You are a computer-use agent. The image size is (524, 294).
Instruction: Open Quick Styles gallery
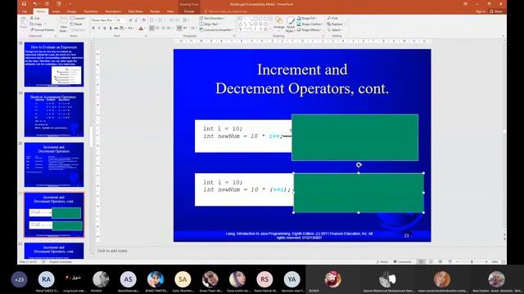(x=291, y=24)
